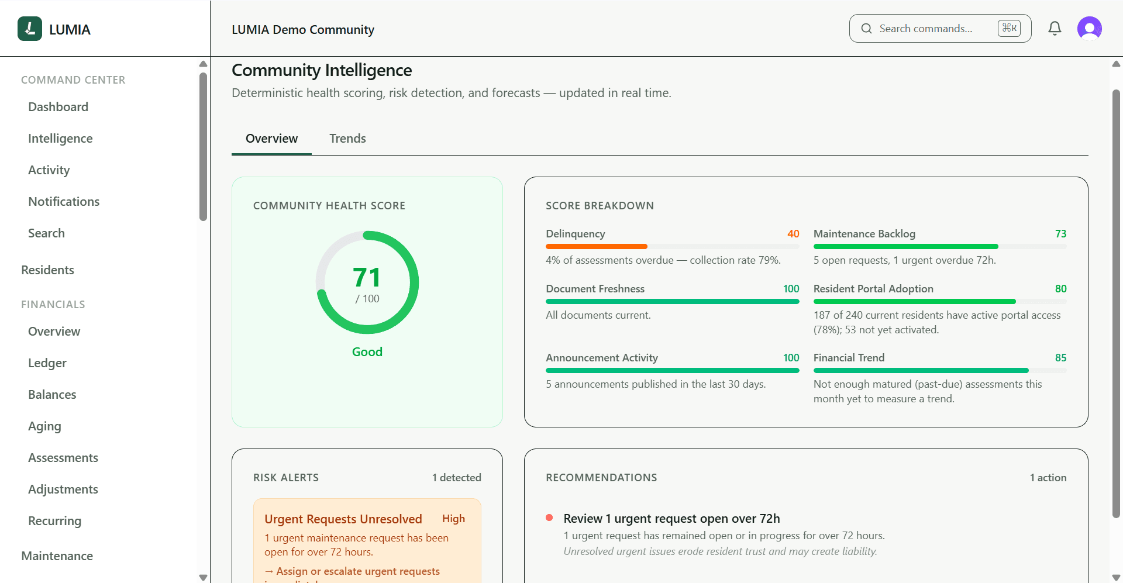Click the main page scrollbar thumb

tap(1116, 304)
